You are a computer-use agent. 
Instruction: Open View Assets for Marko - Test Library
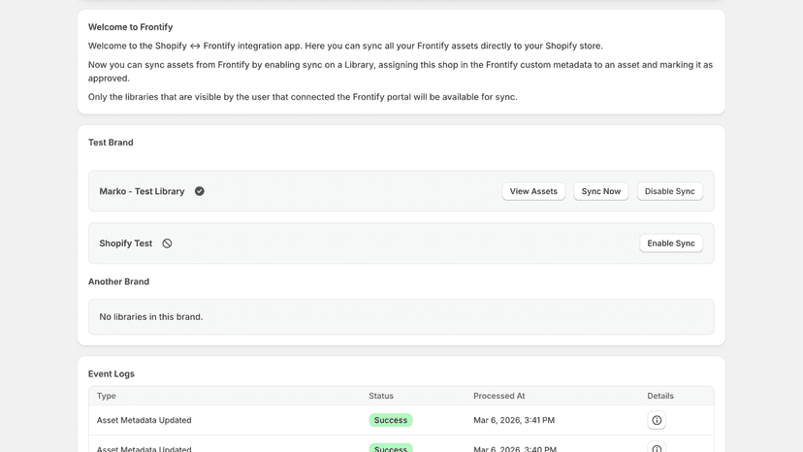point(533,191)
